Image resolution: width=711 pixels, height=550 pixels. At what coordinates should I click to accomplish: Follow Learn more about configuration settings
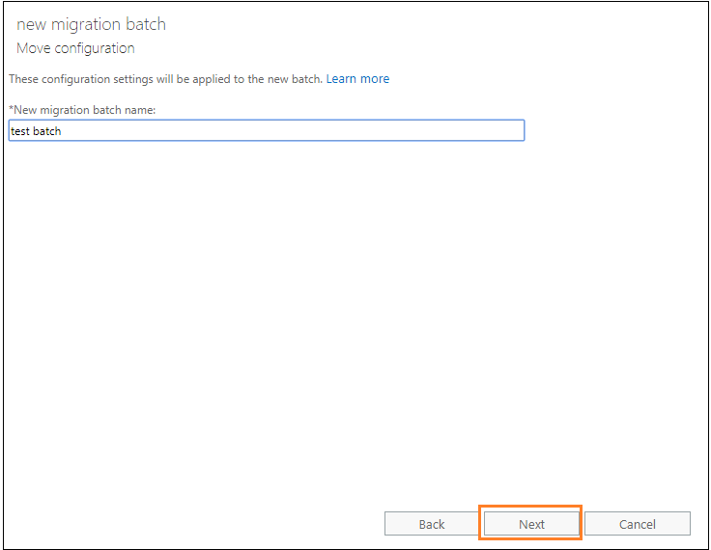[357, 79]
